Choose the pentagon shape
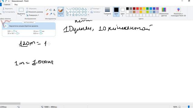 [74, 12]
